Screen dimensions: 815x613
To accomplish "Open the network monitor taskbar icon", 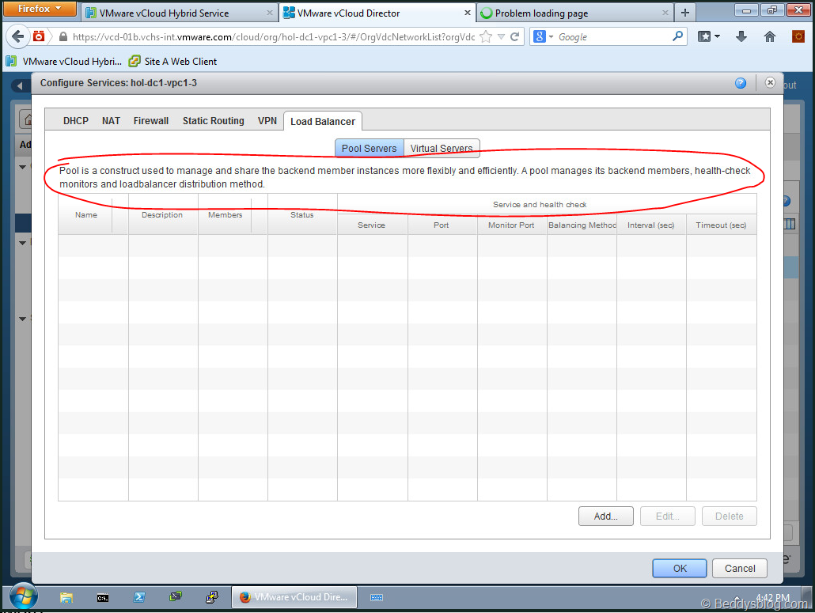I will (176, 597).
